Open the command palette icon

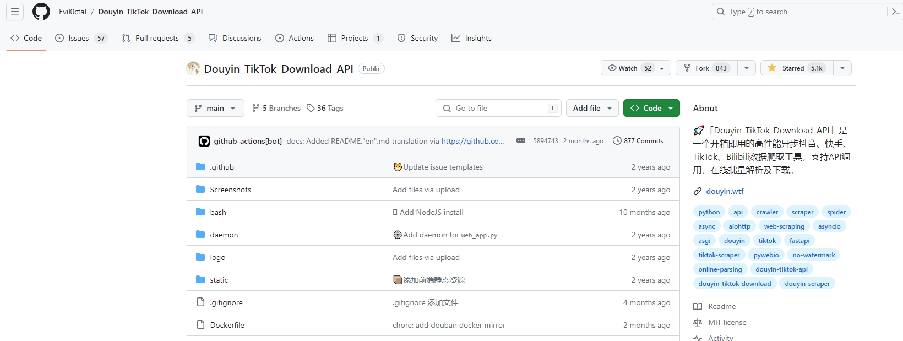pos(896,12)
